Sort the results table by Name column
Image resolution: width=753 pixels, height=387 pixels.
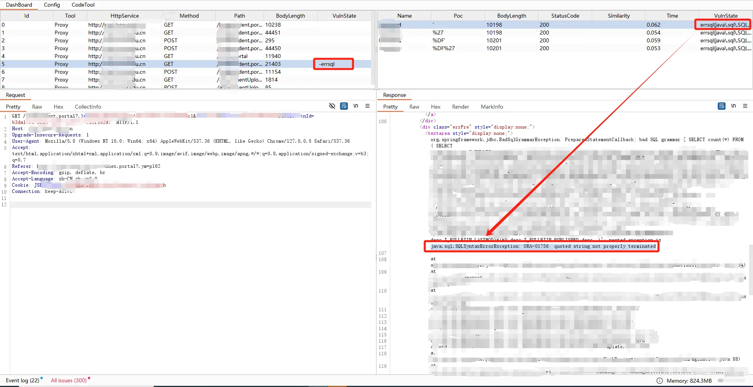[x=404, y=16]
